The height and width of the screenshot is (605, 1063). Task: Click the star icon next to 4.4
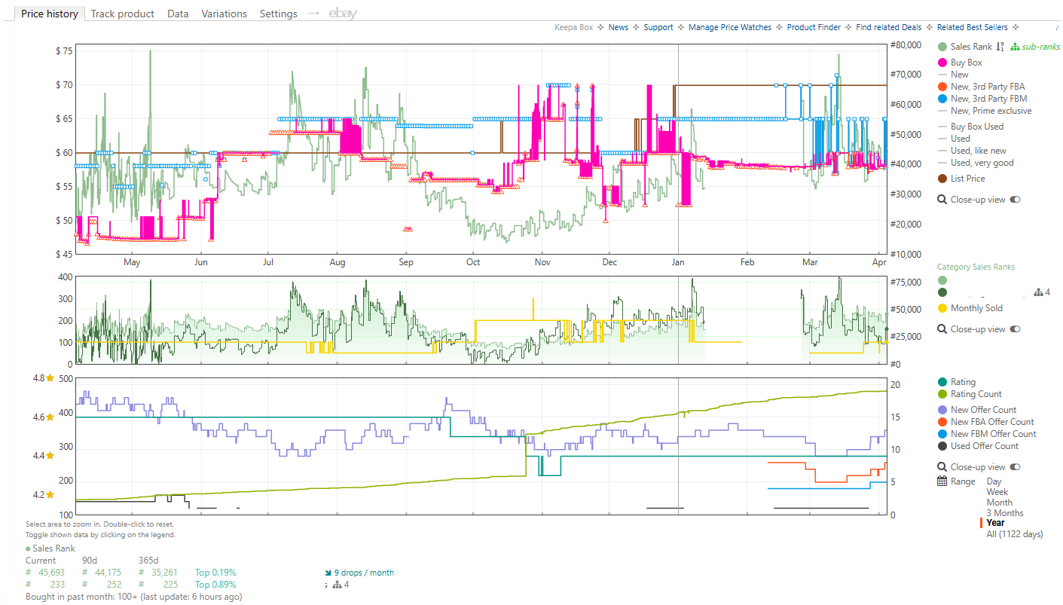pos(50,456)
